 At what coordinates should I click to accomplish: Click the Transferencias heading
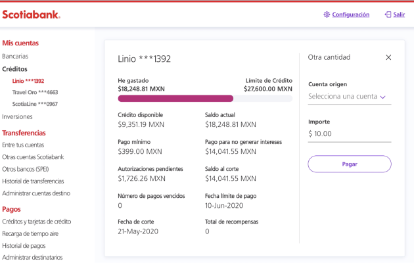(24, 133)
